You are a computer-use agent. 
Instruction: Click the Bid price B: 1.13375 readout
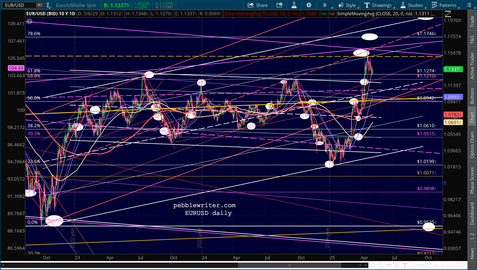(116, 5)
